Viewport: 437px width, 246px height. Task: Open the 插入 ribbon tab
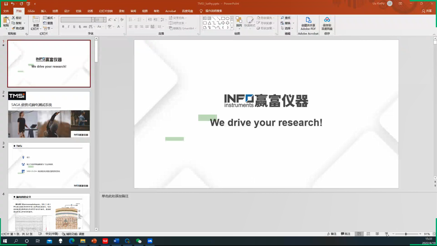tap(44, 11)
